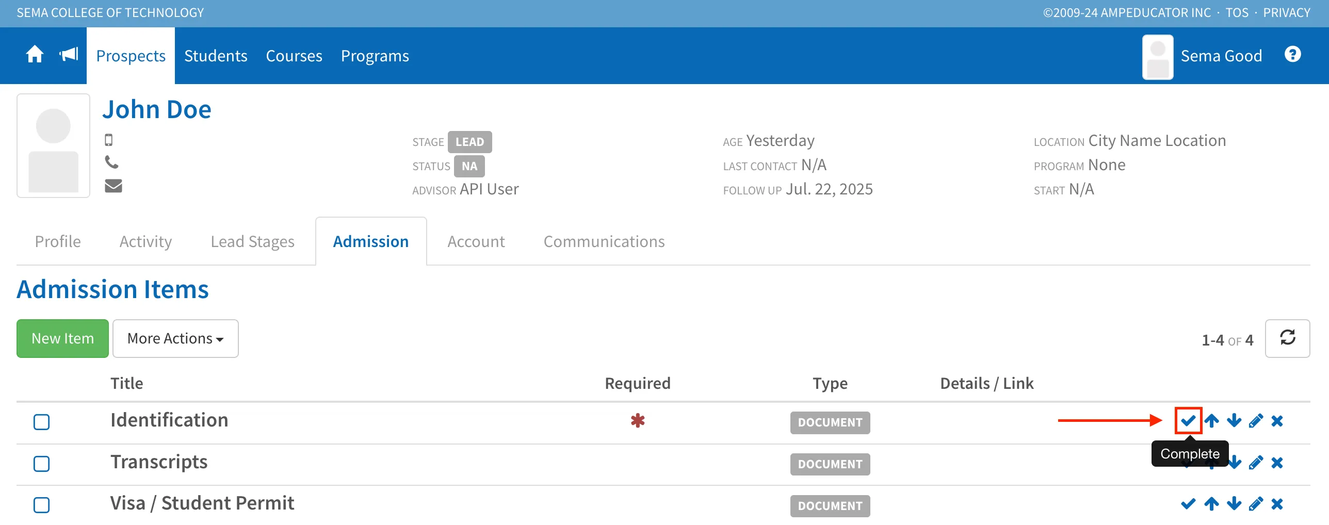This screenshot has width=1329, height=525.
Task: Click the LEAD stage badge
Action: pyautogui.click(x=469, y=142)
